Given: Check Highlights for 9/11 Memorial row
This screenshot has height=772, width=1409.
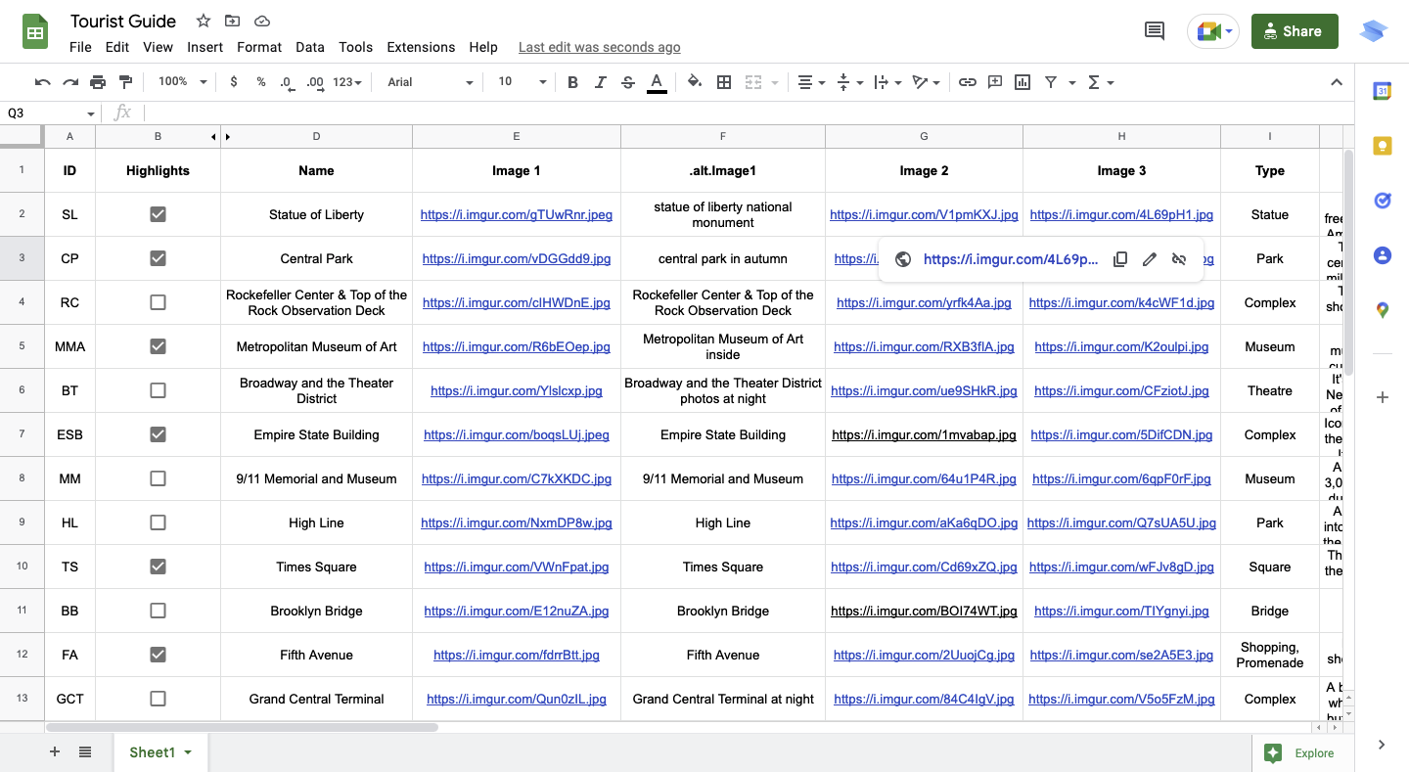Looking at the screenshot, I should point(158,478).
